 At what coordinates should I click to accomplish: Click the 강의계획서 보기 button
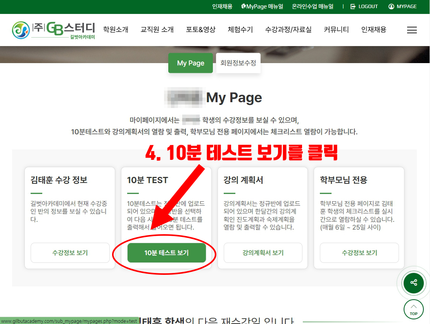[263, 253]
